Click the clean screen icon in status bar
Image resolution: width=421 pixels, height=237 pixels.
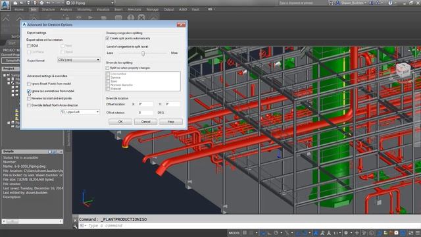410,233
